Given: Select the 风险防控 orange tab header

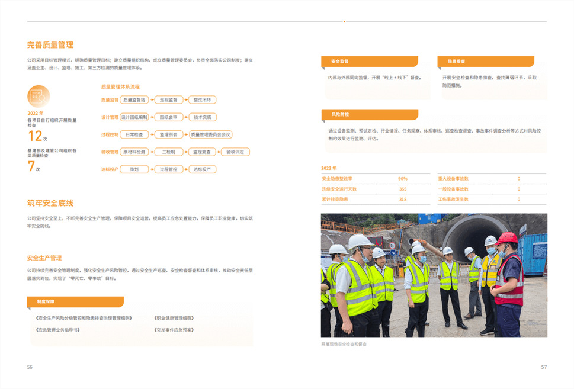Looking at the screenshot, I should pyautogui.click(x=369, y=114).
